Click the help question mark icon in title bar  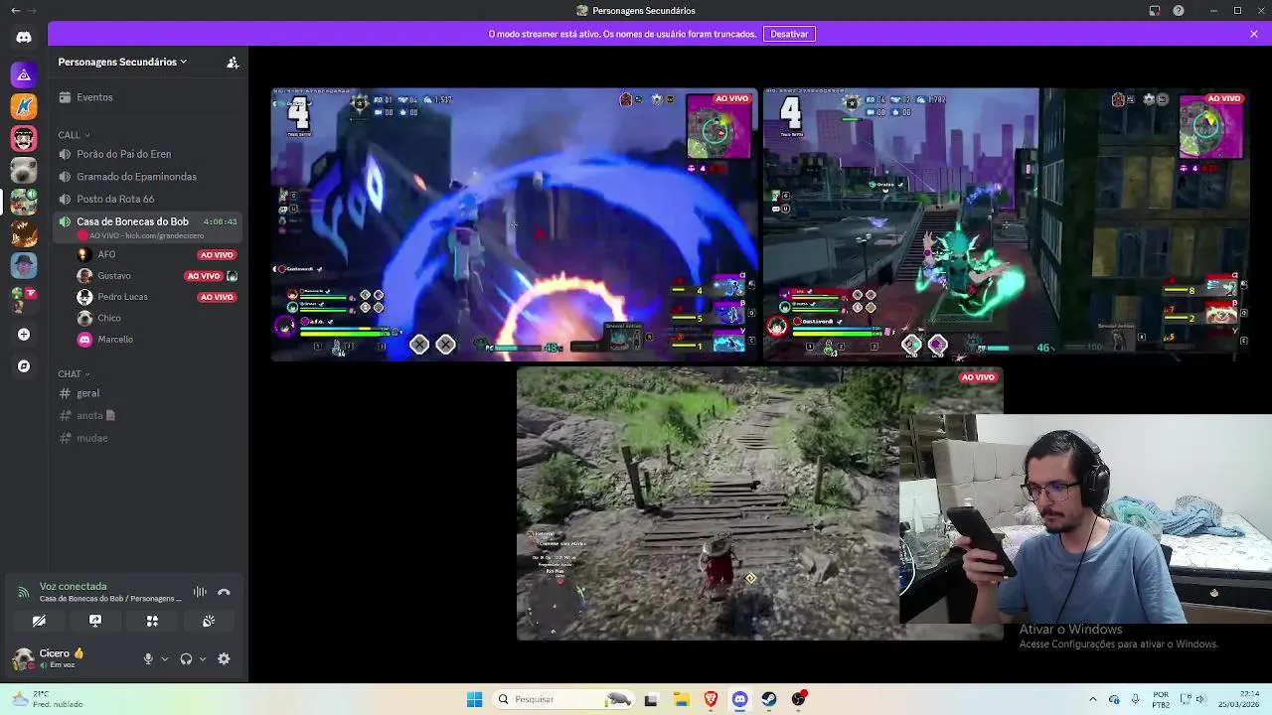coord(1179,11)
